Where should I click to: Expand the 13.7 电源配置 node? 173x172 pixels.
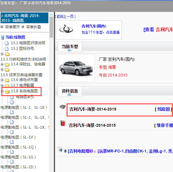(2, 86)
